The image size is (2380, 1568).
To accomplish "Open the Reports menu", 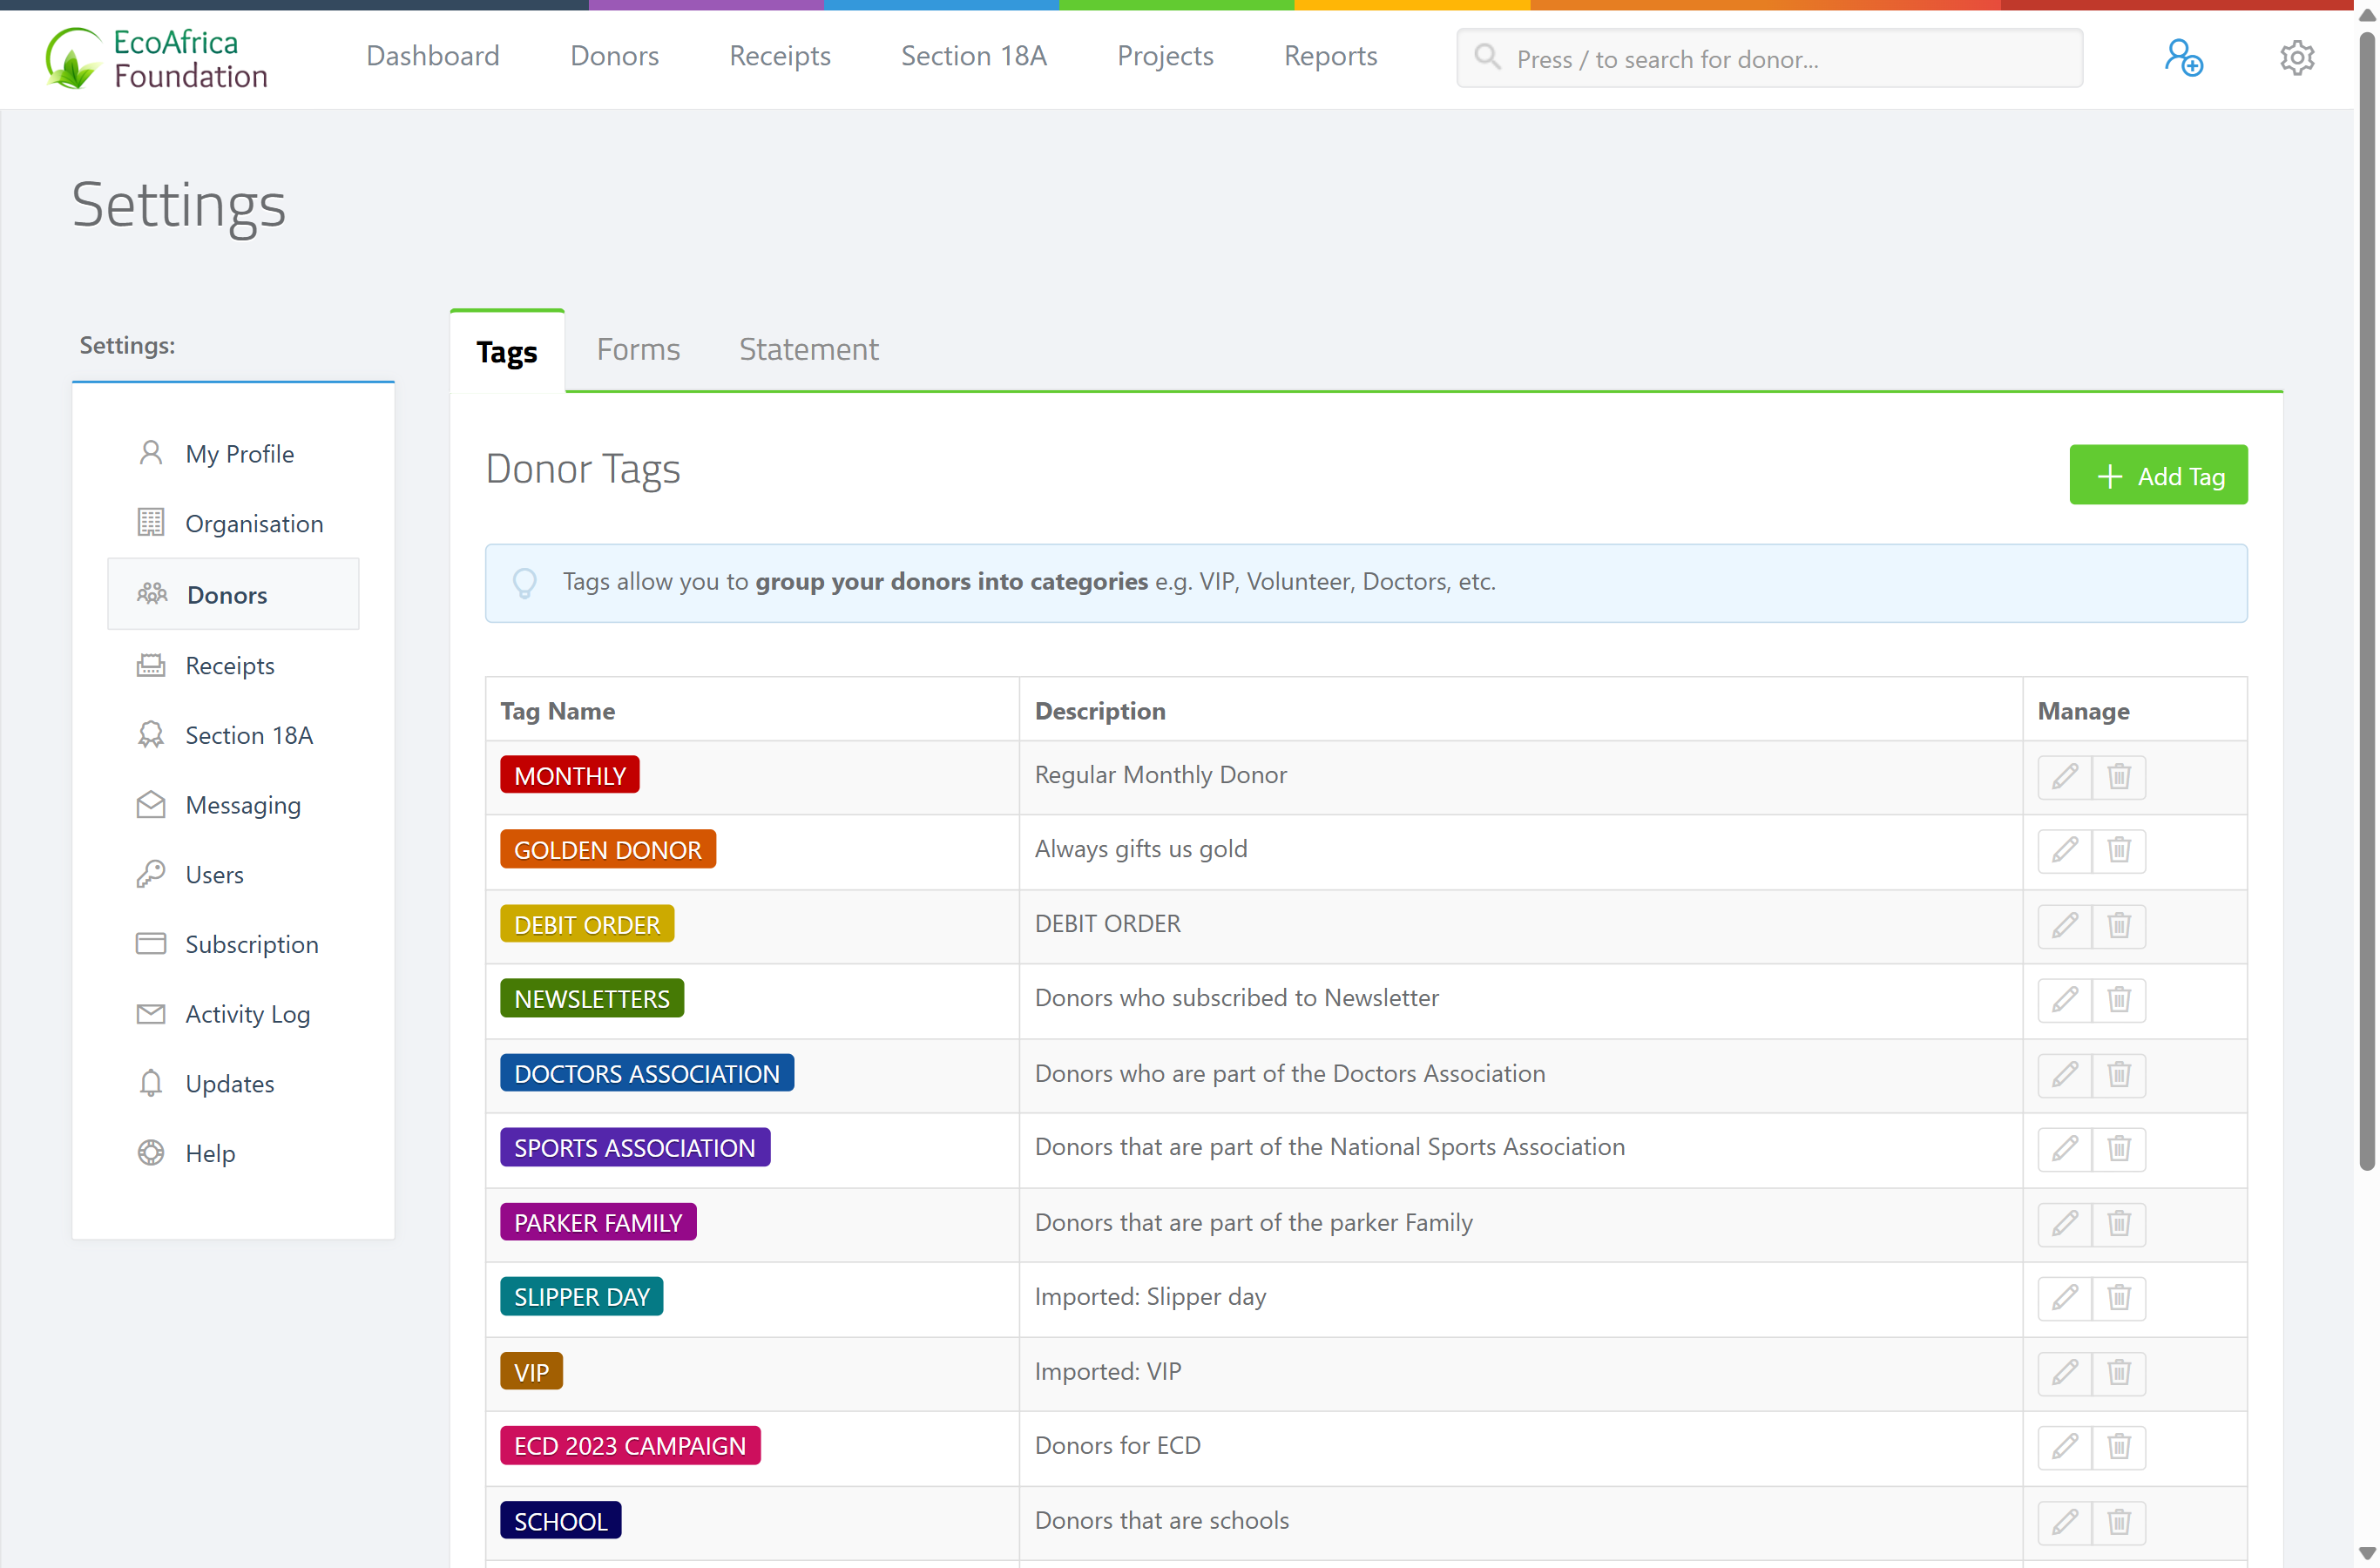I will tap(1330, 56).
